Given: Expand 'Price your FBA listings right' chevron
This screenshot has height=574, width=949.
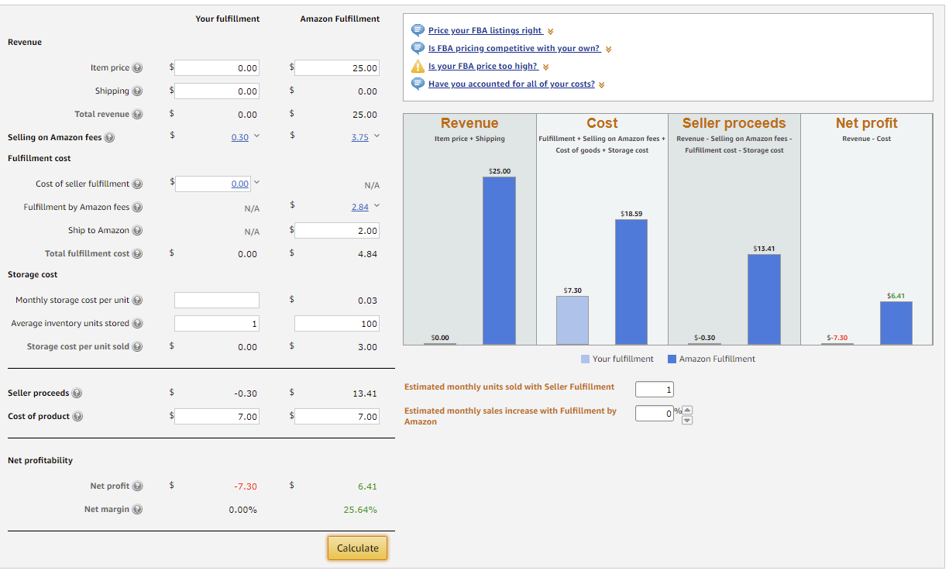Looking at the screenshot, I should click(550, 32).
